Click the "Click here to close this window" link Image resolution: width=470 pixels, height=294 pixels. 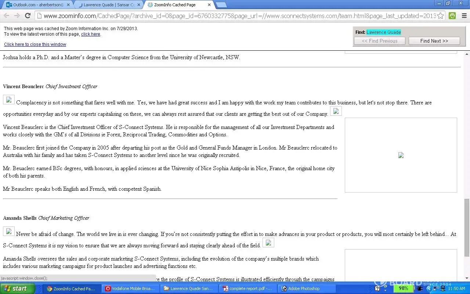point(35,44)
